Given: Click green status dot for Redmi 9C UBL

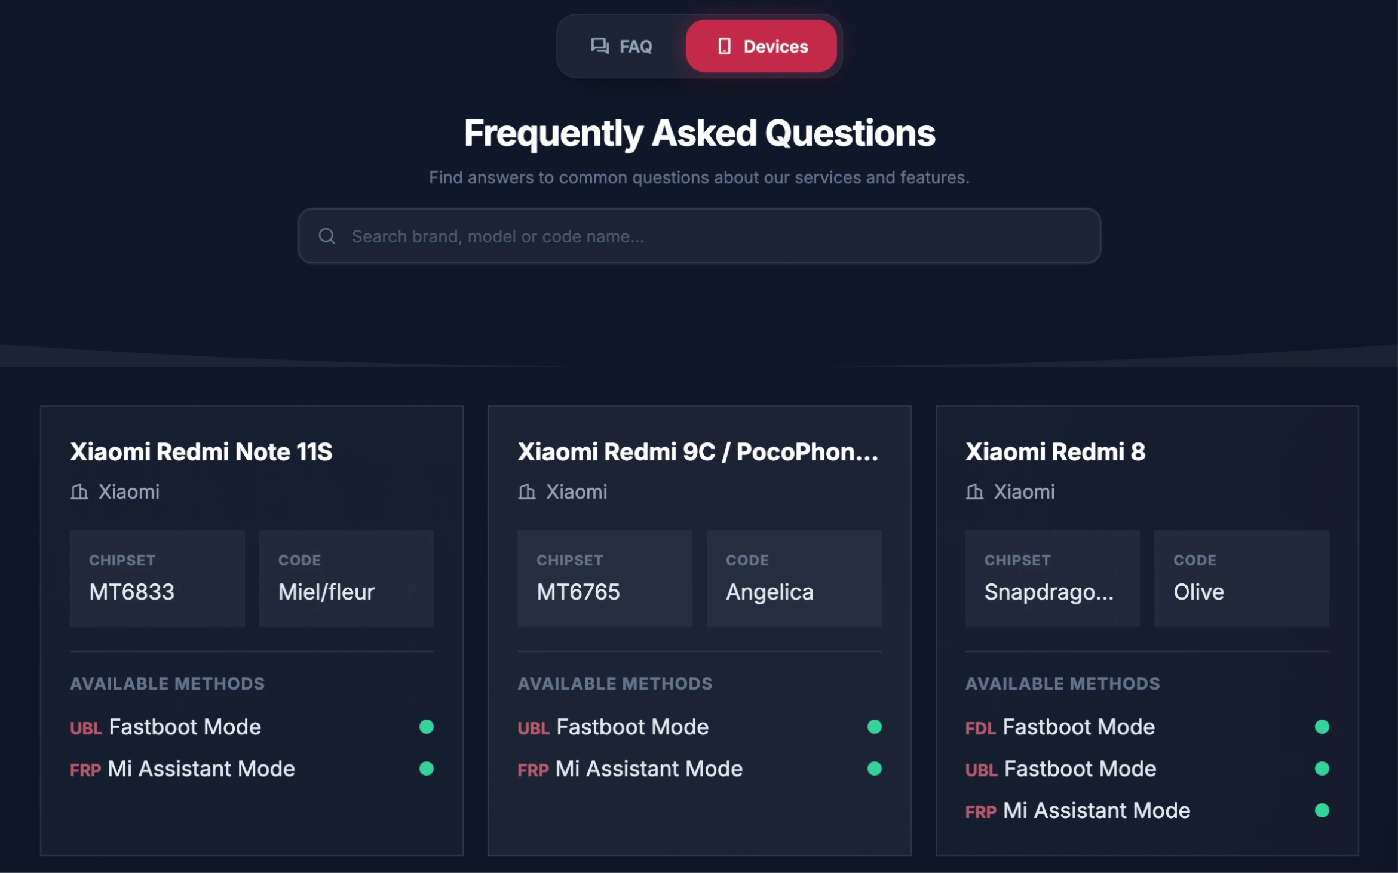Looking at the screenshot, I should coord(874,727).
